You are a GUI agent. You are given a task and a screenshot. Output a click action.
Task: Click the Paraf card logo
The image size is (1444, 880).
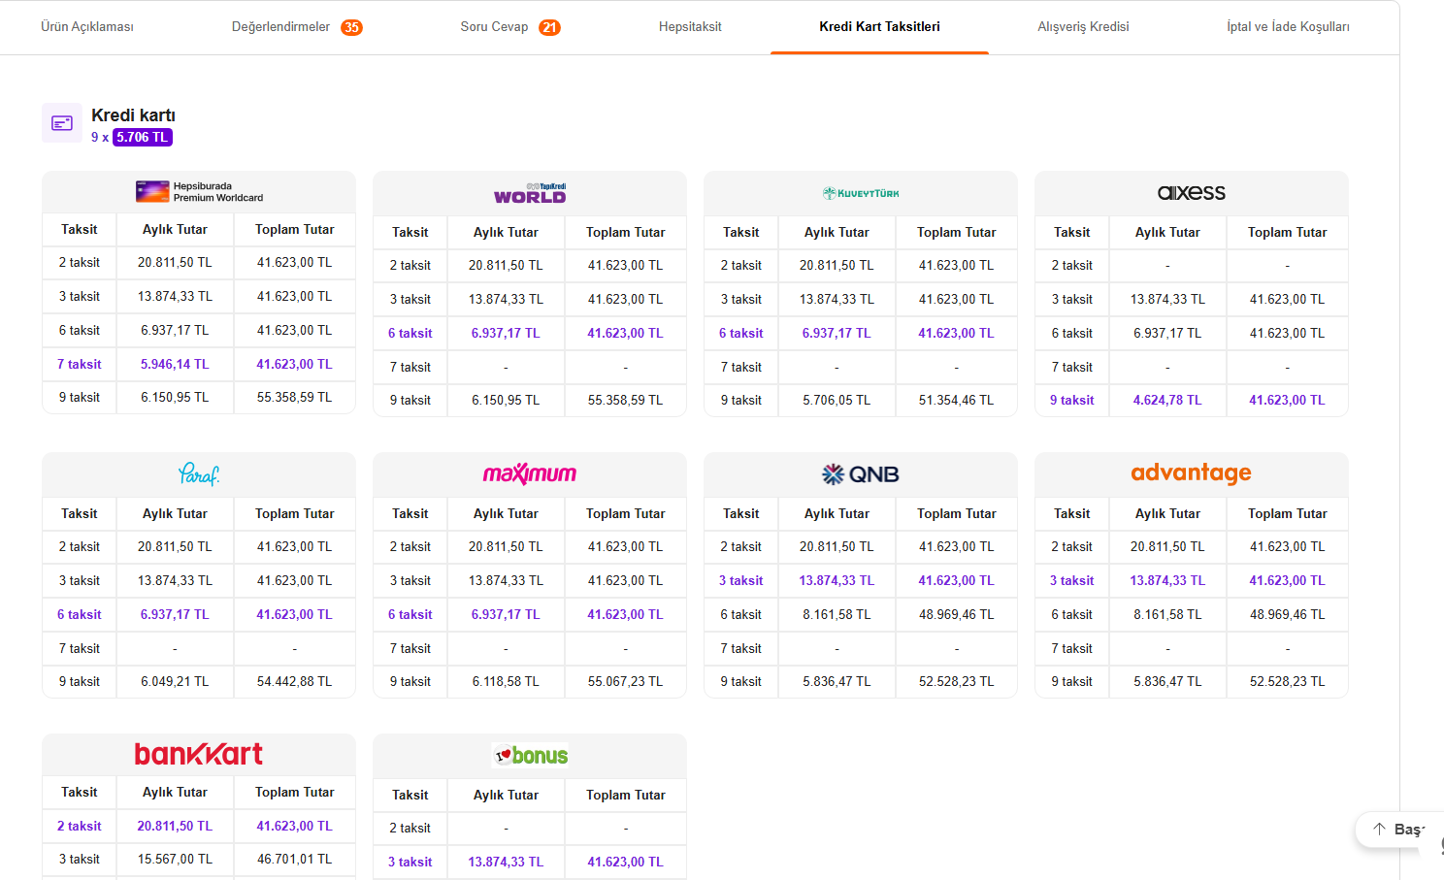(x=199, y=474)
